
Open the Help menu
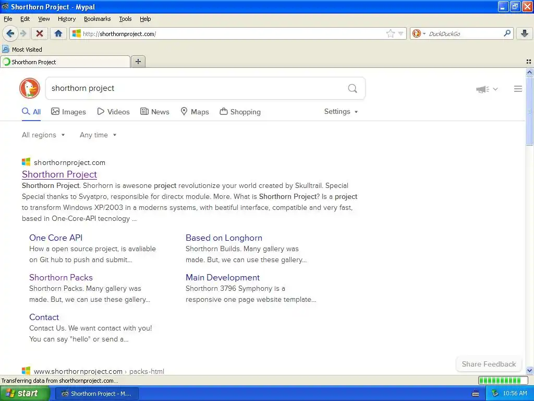145,19
